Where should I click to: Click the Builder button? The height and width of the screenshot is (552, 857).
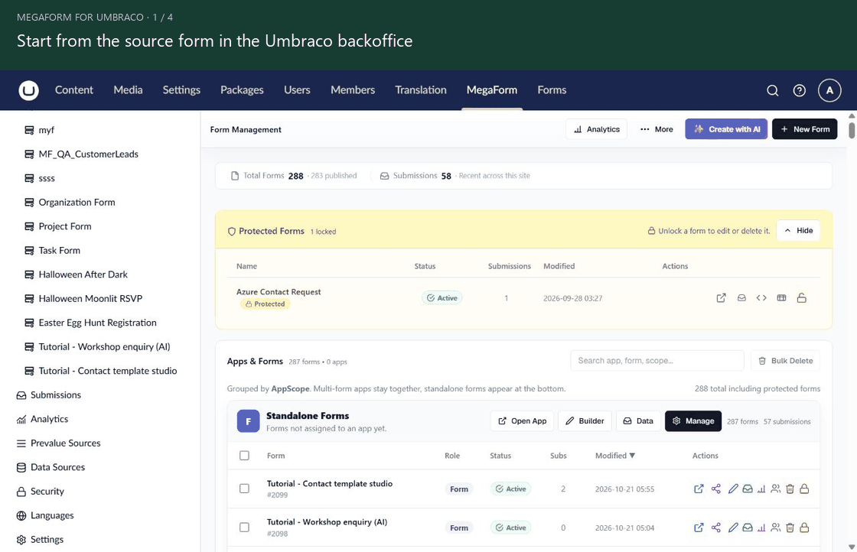pos(585,421)
